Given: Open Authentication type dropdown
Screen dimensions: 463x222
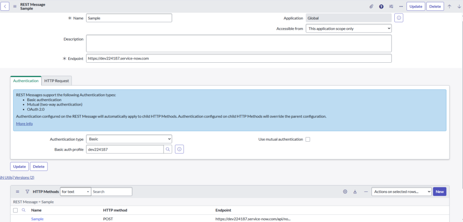Looking at the screenshot, I should coord(129,139).
